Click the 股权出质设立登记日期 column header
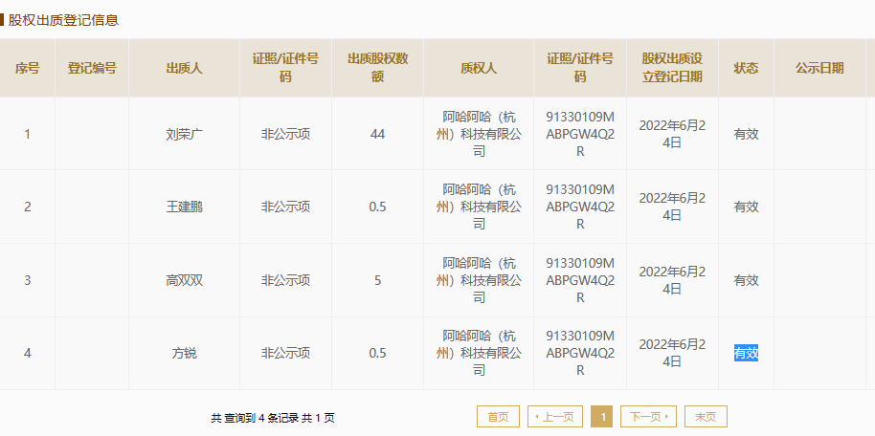 click(672, 68)
